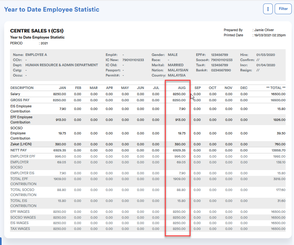The height and width of the screenshot is (245, 294).
Task: Click the EIS WAGES row label
Action: 20,223
